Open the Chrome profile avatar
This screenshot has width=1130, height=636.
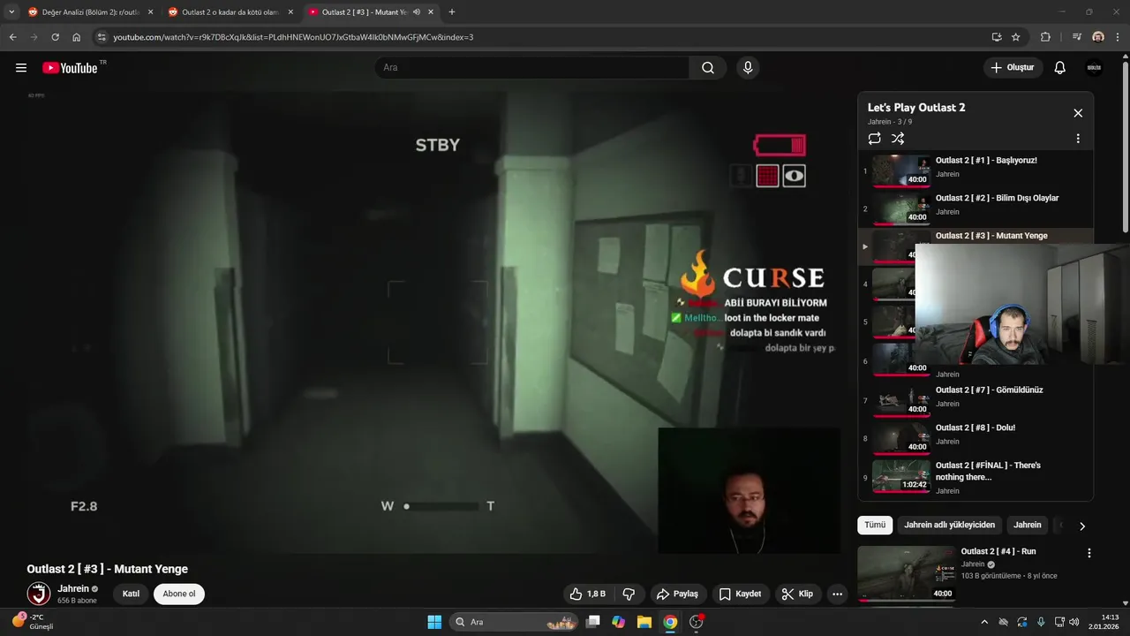tap(1098, 37)
